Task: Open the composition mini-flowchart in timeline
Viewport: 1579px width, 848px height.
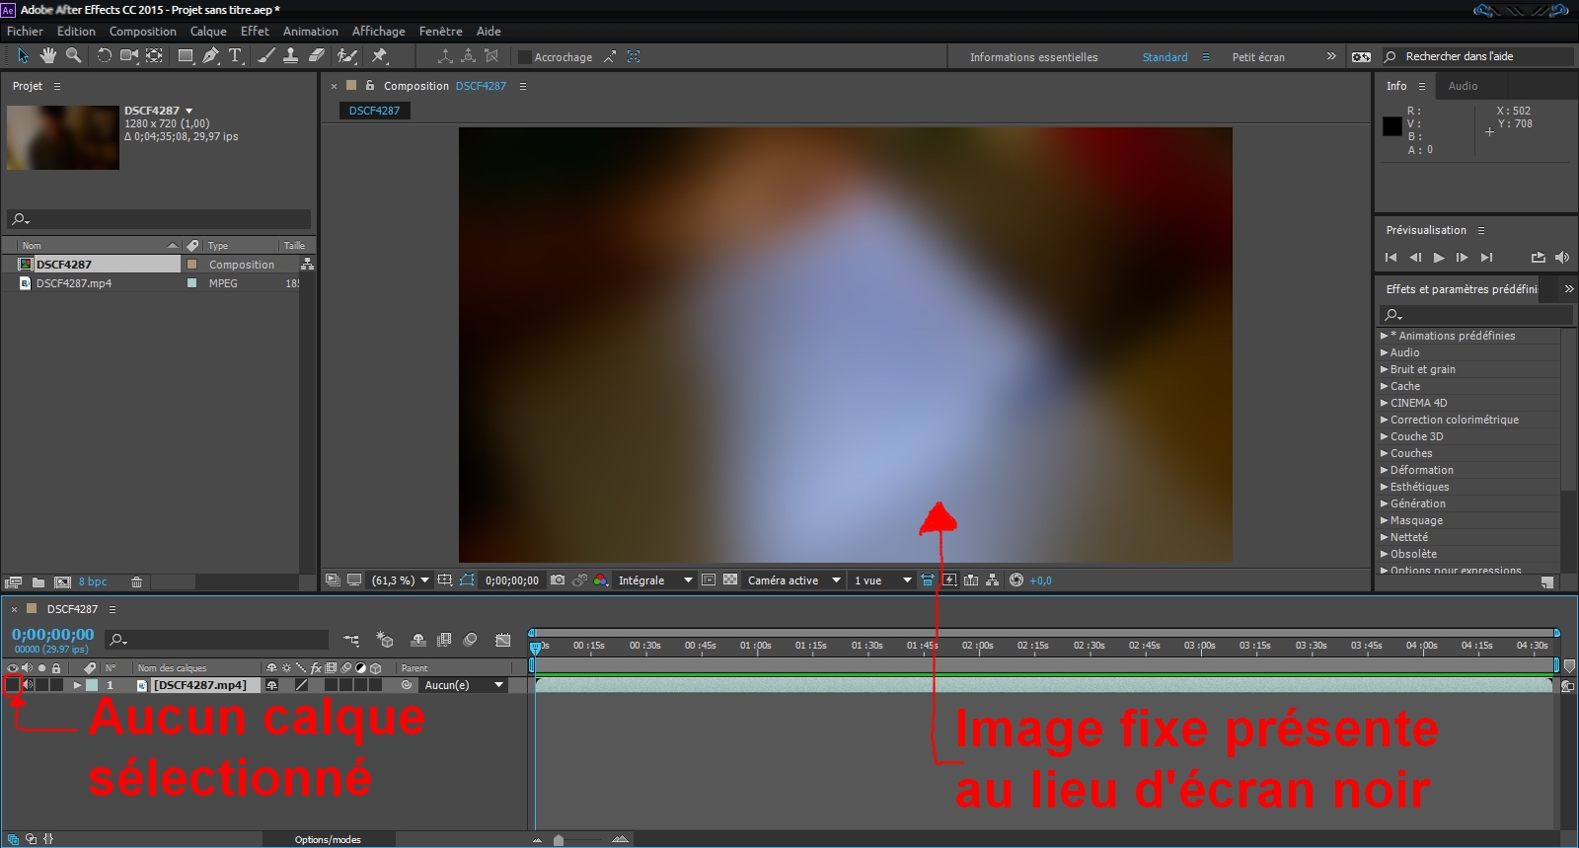Action: 351,640
